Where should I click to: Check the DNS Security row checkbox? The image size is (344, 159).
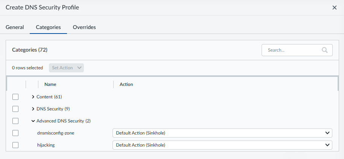coord(15,109)
